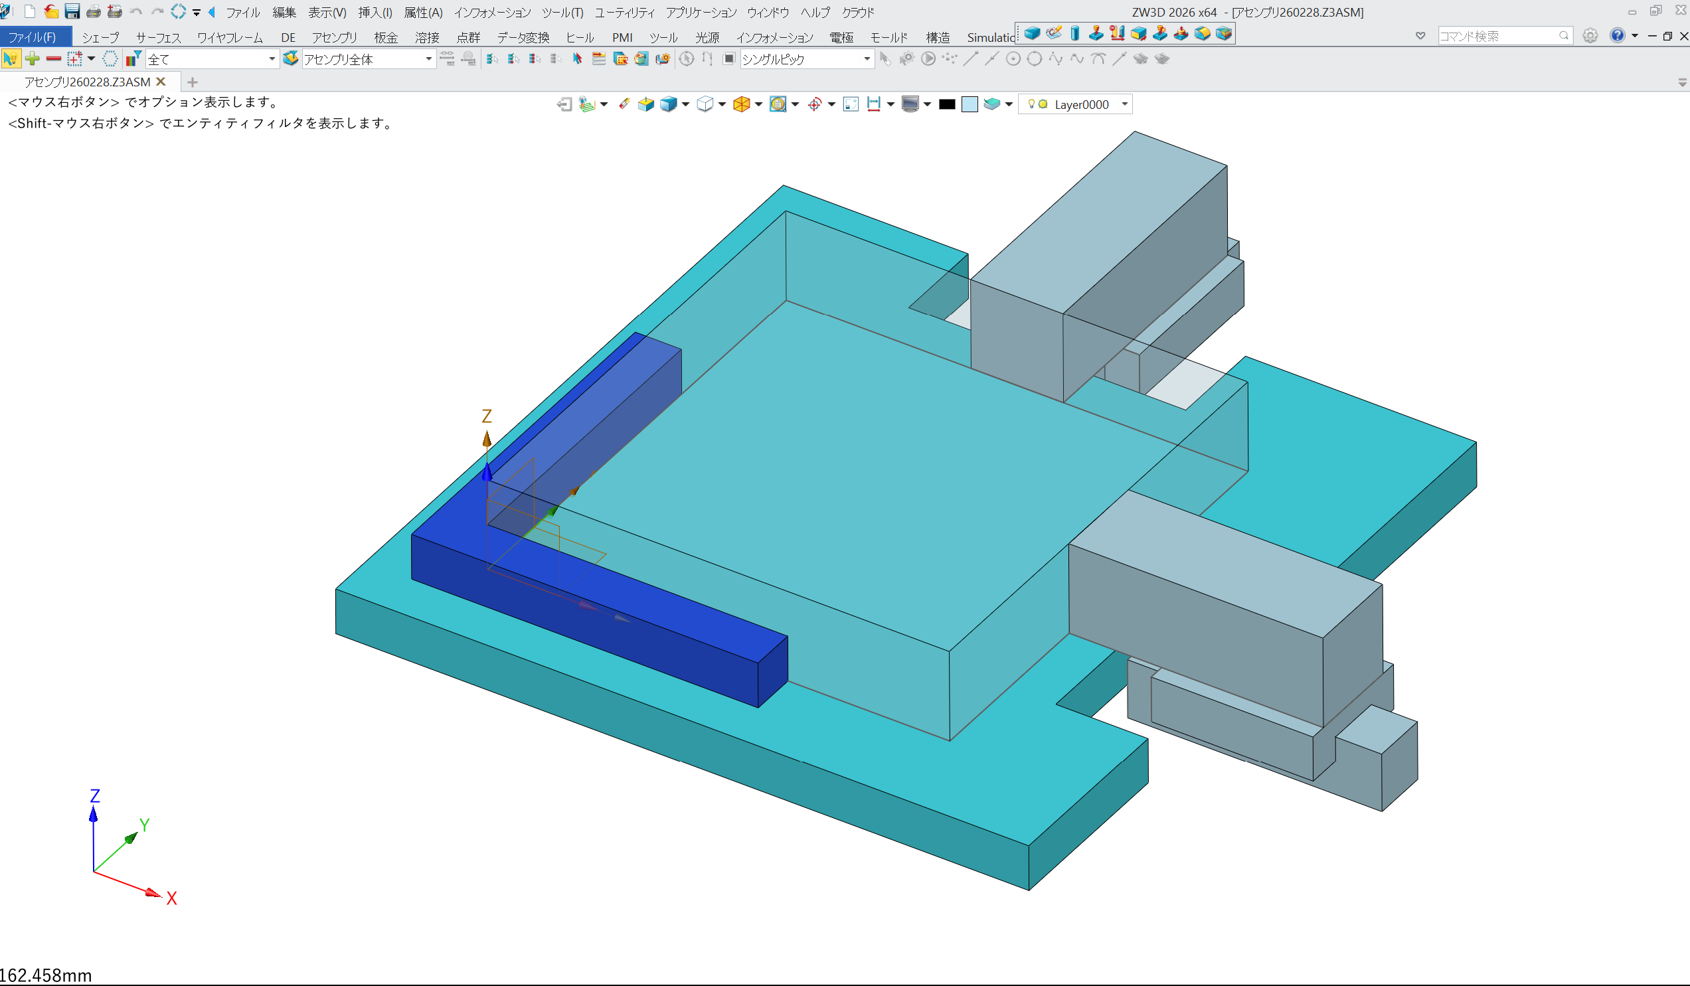The image size is (1690, 986).
Task: Open the measure distance tool
Action: (x=874, y=104)
